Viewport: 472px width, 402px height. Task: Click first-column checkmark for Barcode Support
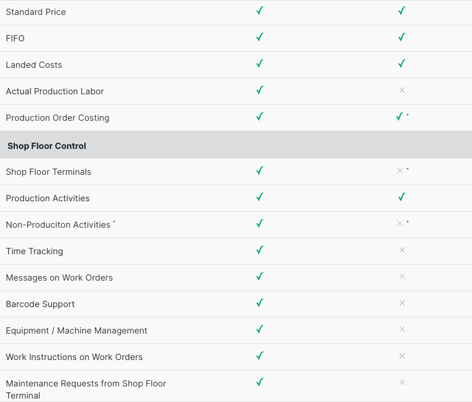click(260, 303)
